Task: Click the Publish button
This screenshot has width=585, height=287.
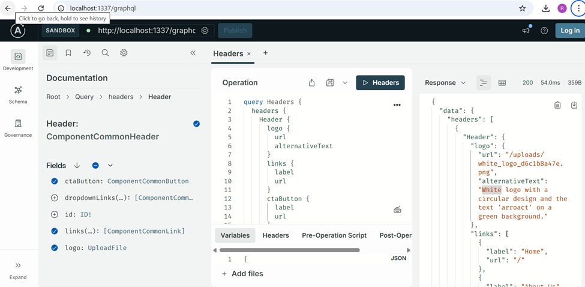Action: pos(235,31)
